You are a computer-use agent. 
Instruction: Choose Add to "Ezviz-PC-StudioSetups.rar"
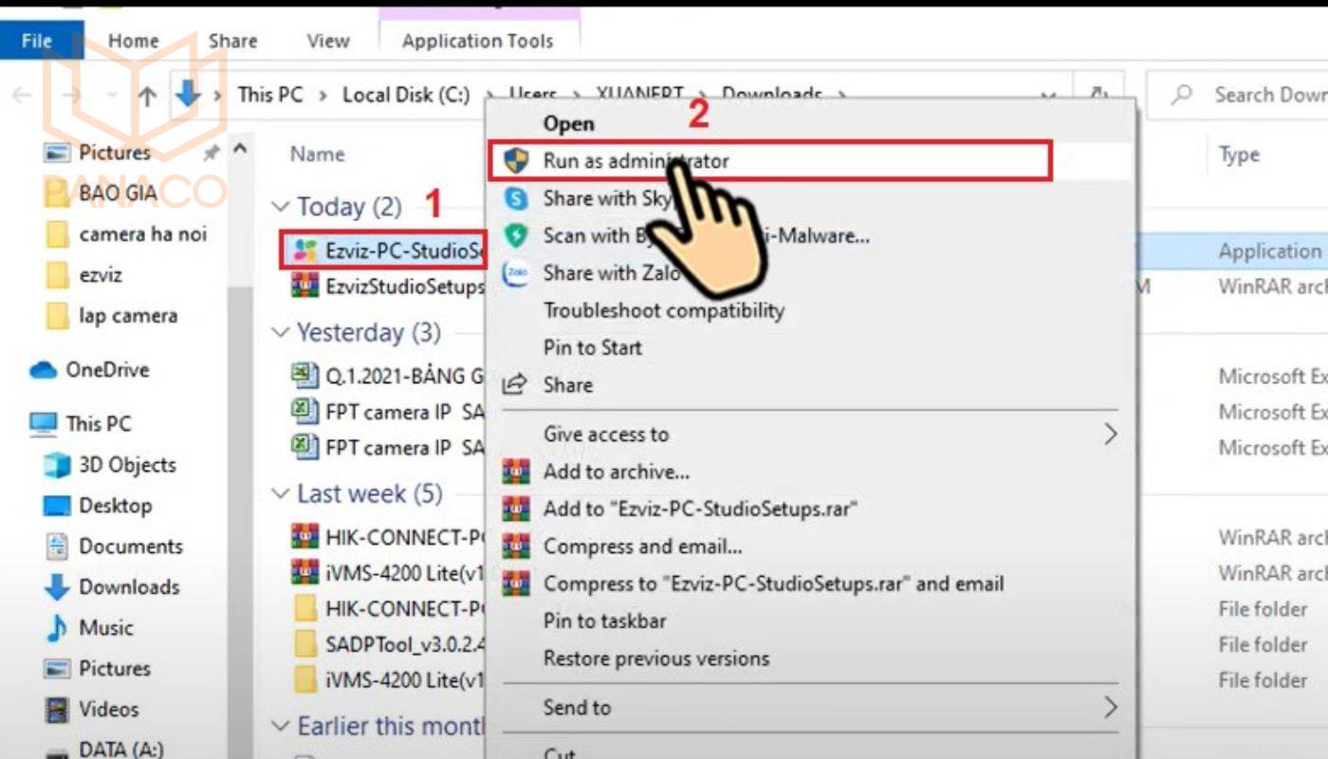(x=700, y=509)
